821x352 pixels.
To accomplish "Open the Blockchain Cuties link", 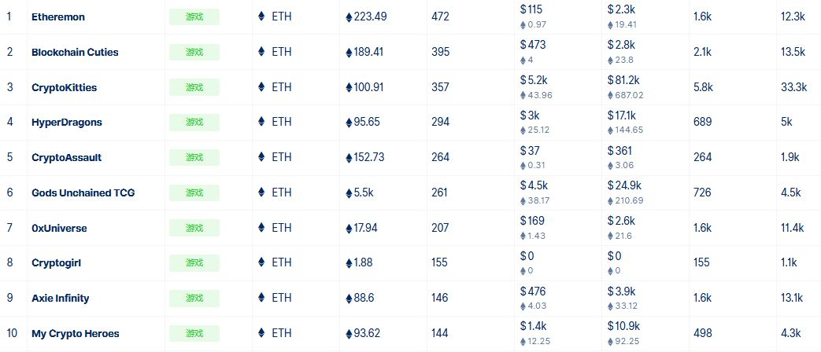I will click(x=75, y=52).
